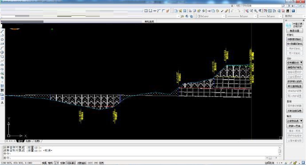This screenshot has width=306, height=165.
Task: Expand the ByLayer linetype dropdown
Action: coord(242,16)
